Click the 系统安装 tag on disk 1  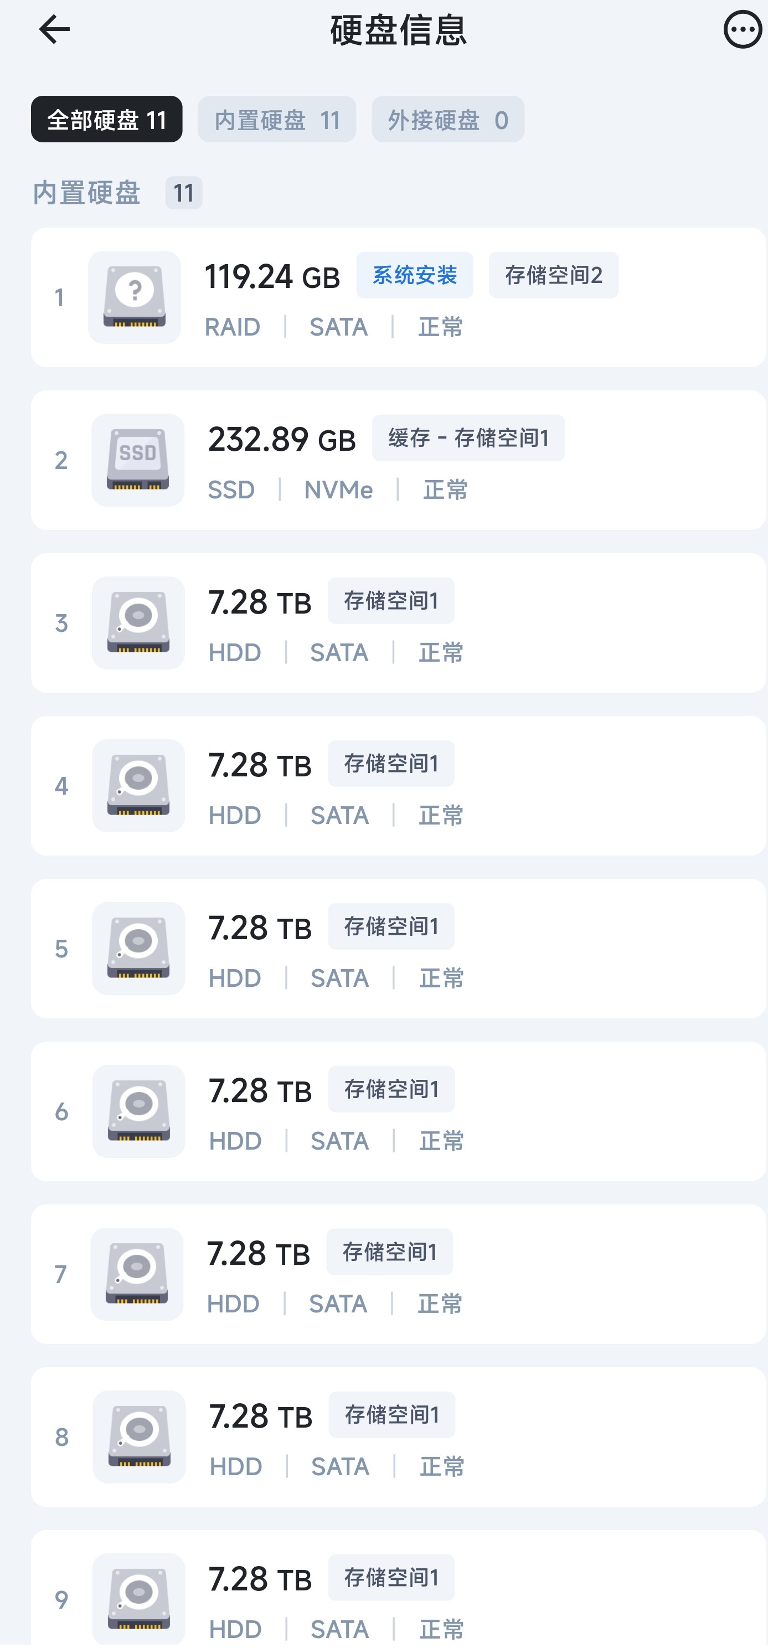(x=414, y=276)
